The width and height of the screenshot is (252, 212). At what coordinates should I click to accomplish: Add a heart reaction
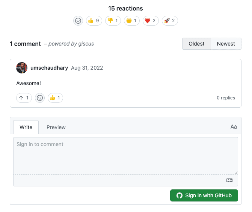point(151,21)
